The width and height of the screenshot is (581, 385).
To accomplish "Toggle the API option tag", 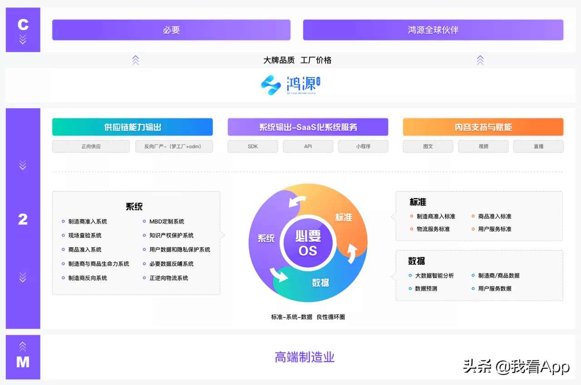I will pos(308,146).
